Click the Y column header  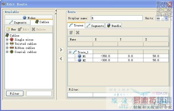(x=130, y=39)
